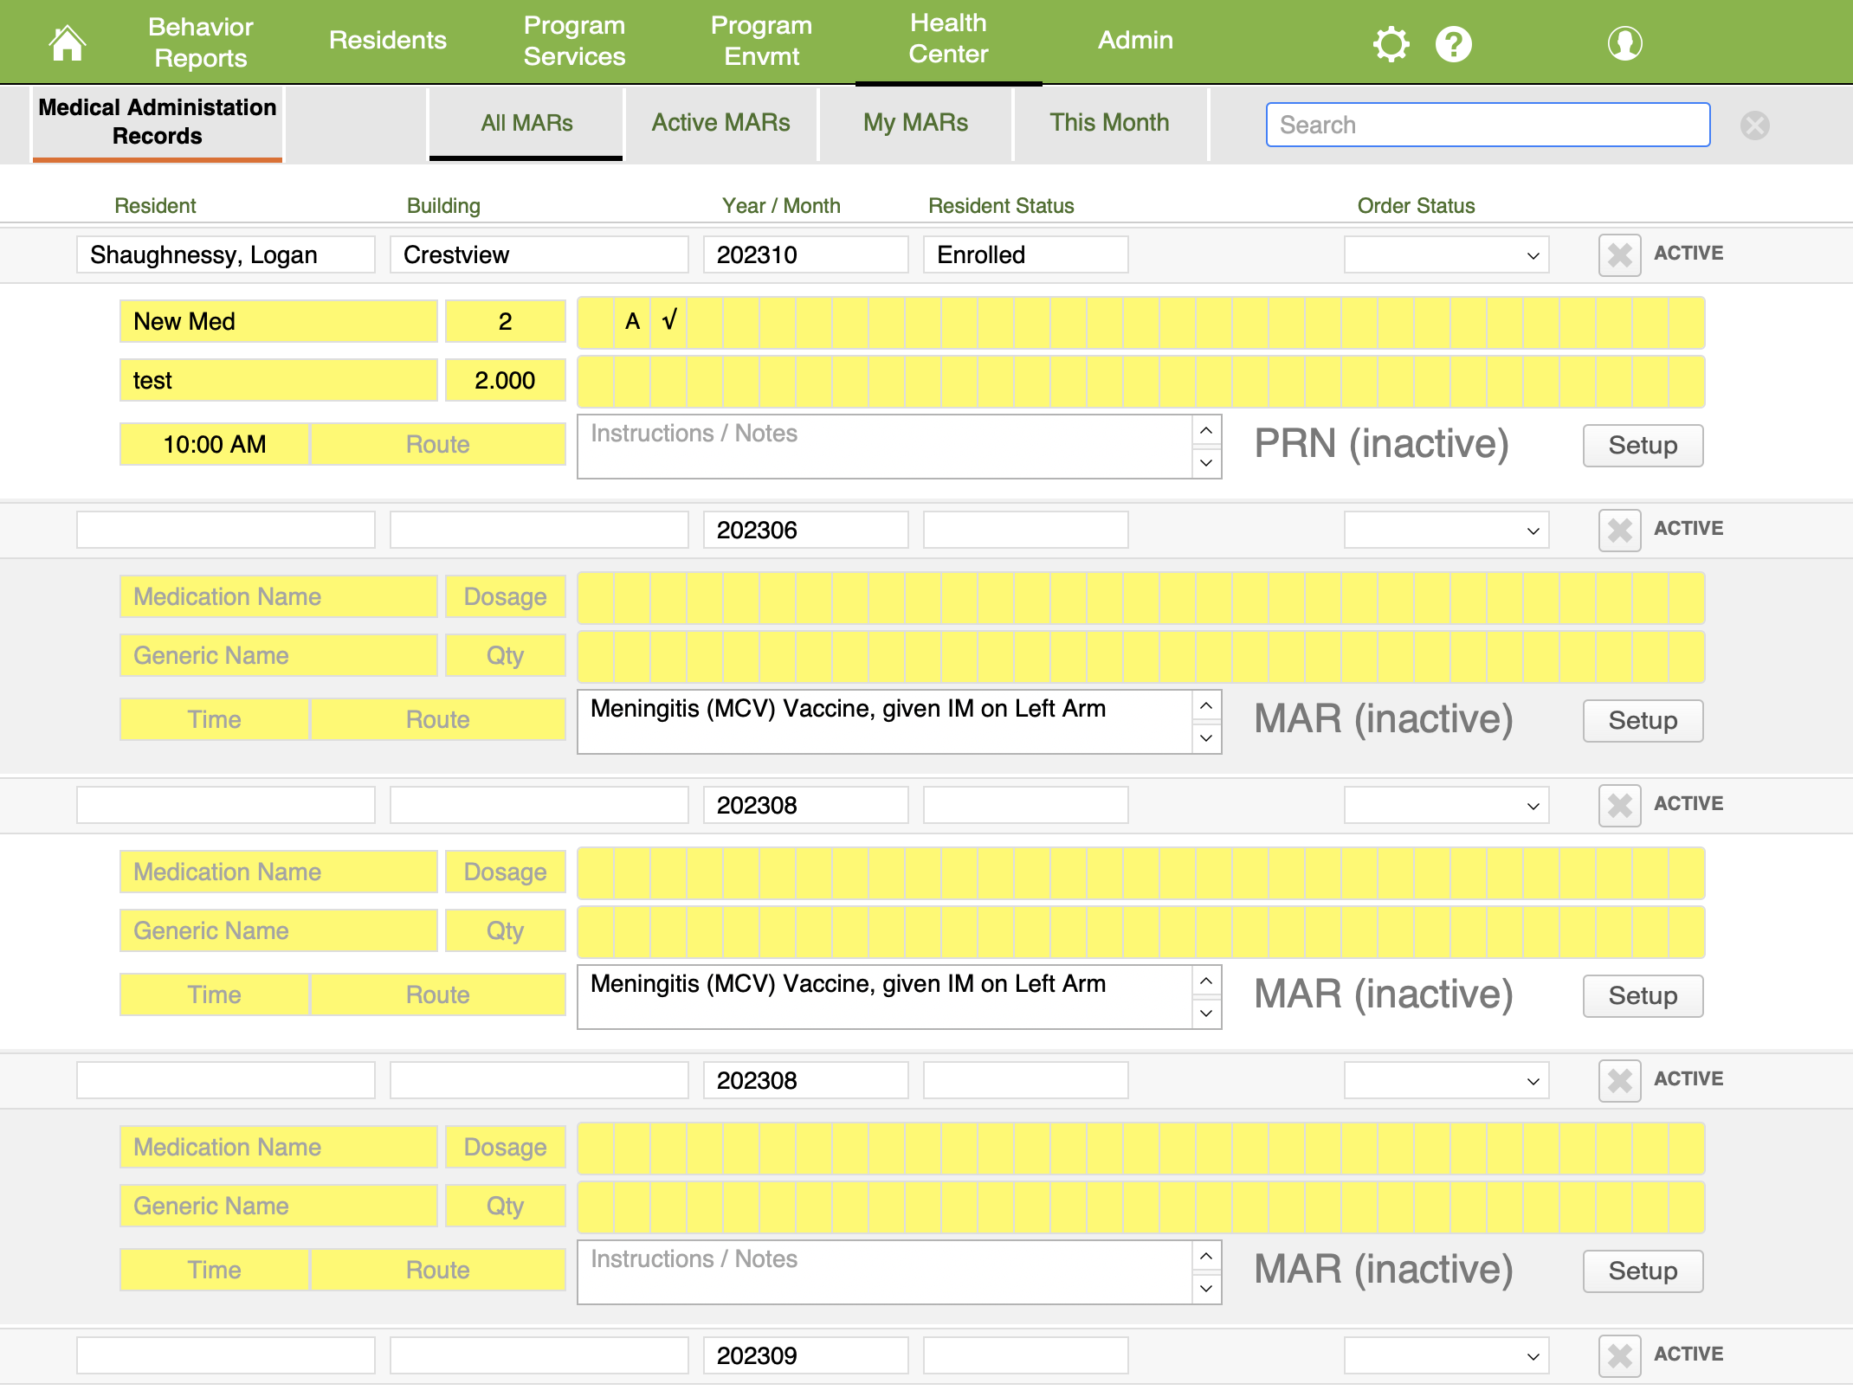Click Year/Month field showing 202306
The image size is (1853, 1390).
(806, 531)
